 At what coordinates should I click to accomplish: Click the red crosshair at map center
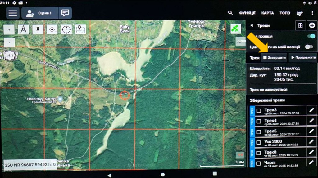[x=125, y=95]
